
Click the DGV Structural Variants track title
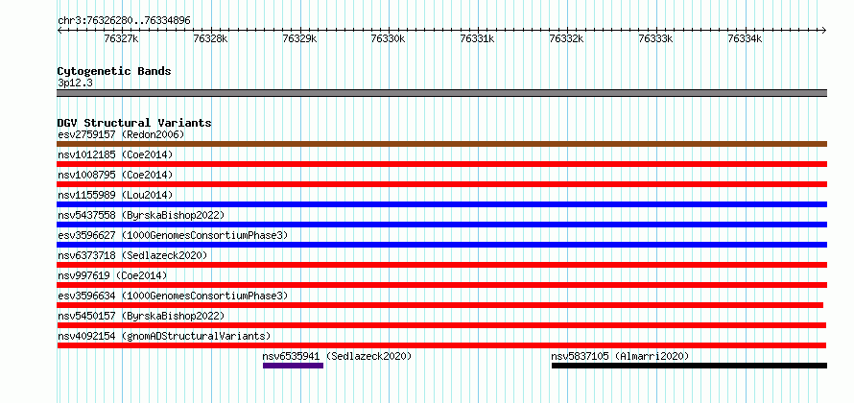coord(134,123)
